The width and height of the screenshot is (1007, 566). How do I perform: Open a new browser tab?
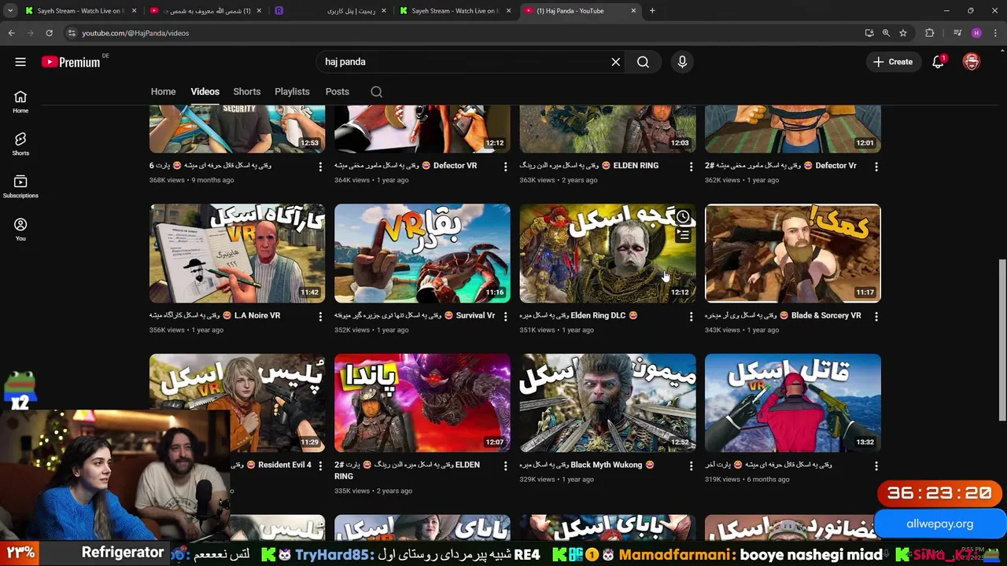(652, 11)
